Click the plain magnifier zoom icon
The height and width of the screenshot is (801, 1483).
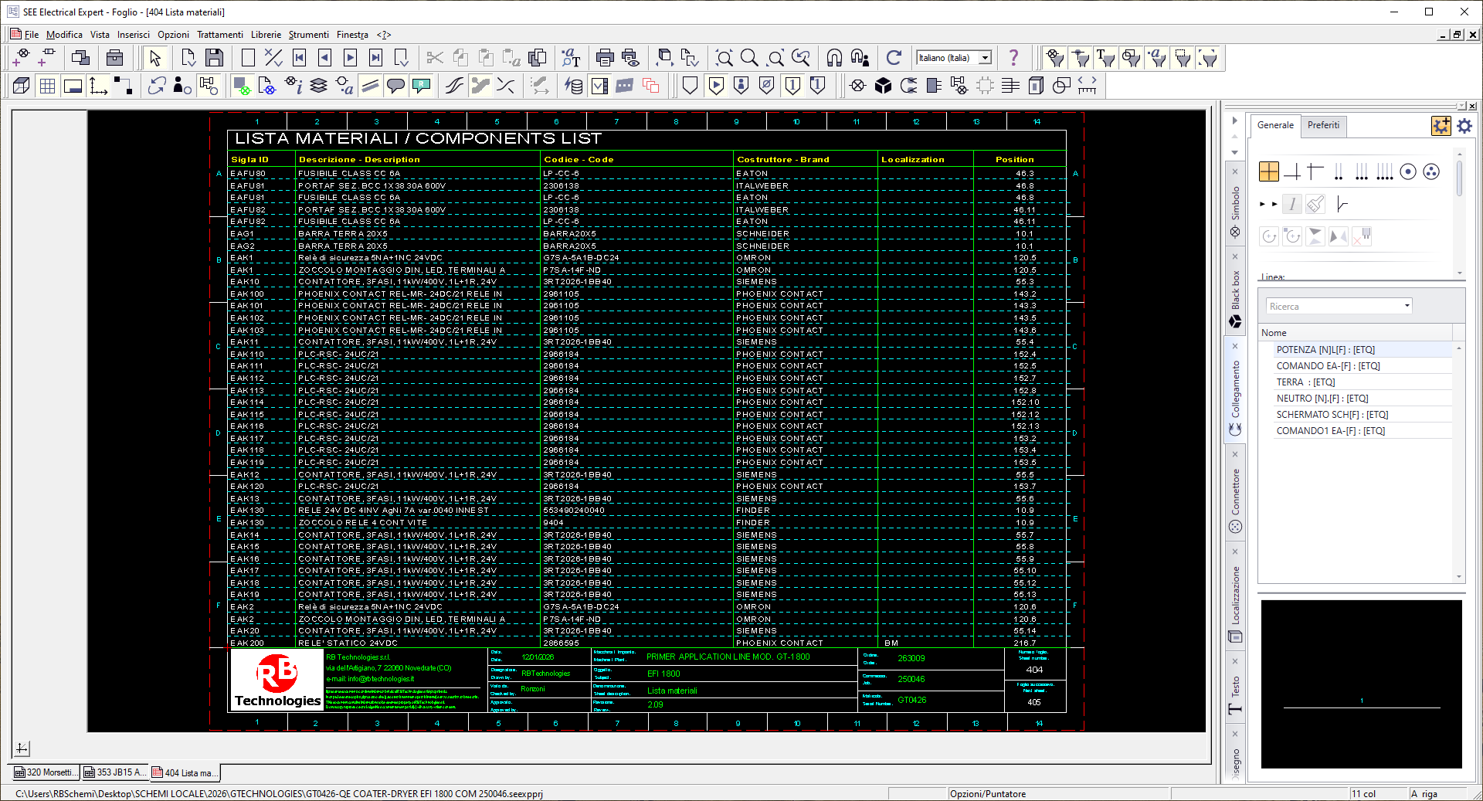pos(749,58)
